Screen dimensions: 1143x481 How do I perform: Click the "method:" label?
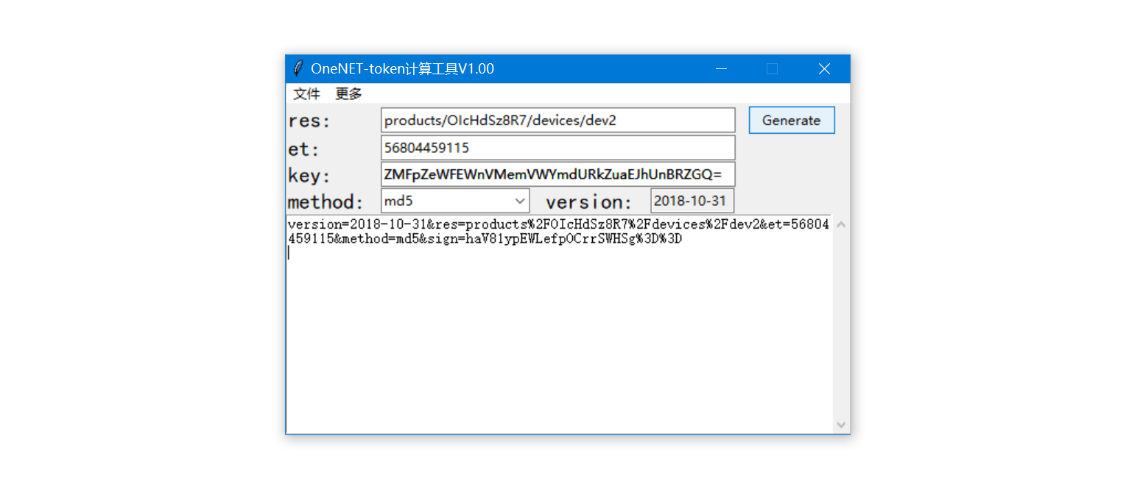(x=326, y=202)
